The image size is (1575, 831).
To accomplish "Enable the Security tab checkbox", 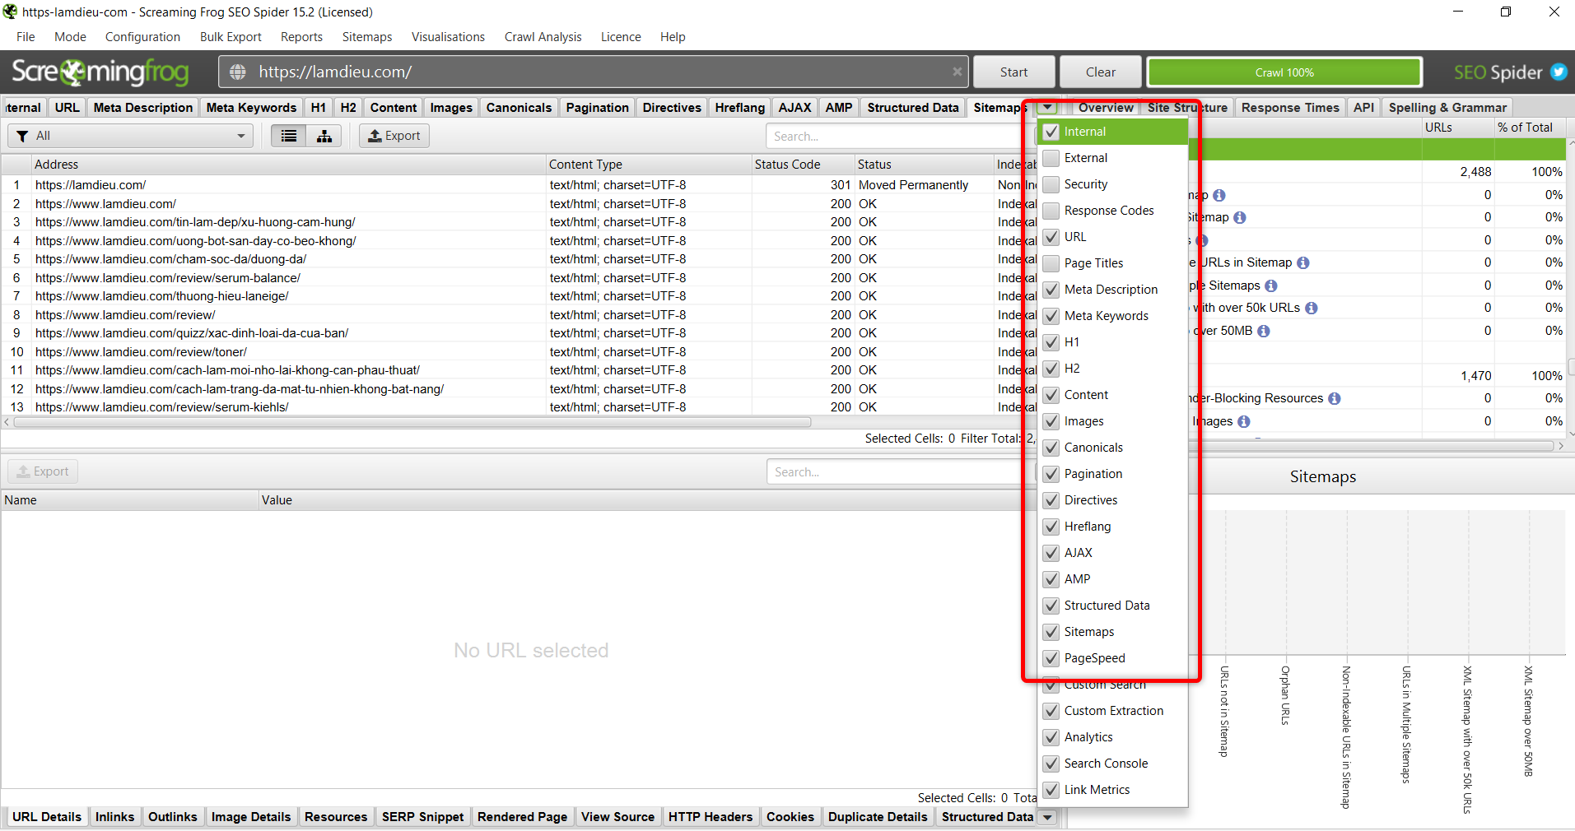I will (x=1051, y=184).
